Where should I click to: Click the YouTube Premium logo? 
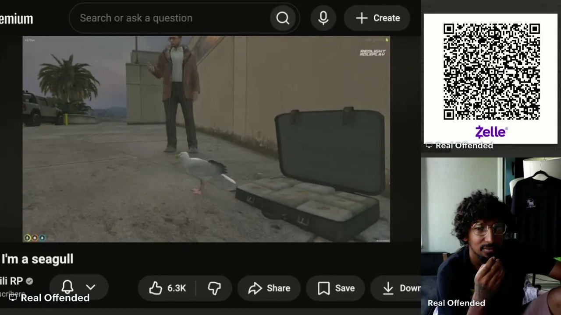click(17, 19)
